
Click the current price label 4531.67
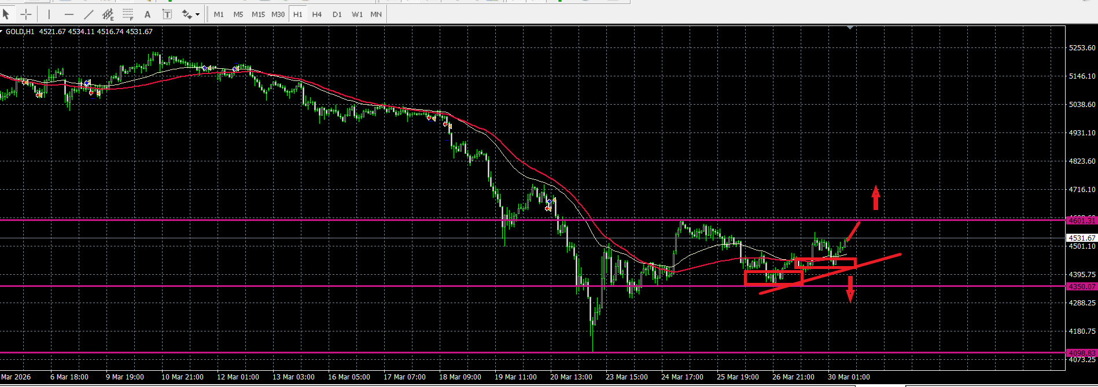point(1081,238)
